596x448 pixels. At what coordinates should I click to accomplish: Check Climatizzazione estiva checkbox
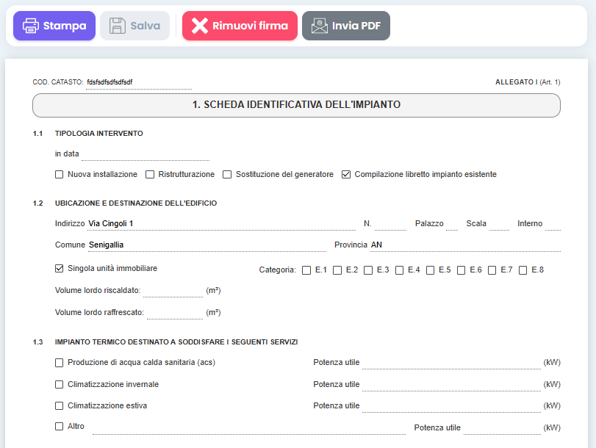point(59,406)
